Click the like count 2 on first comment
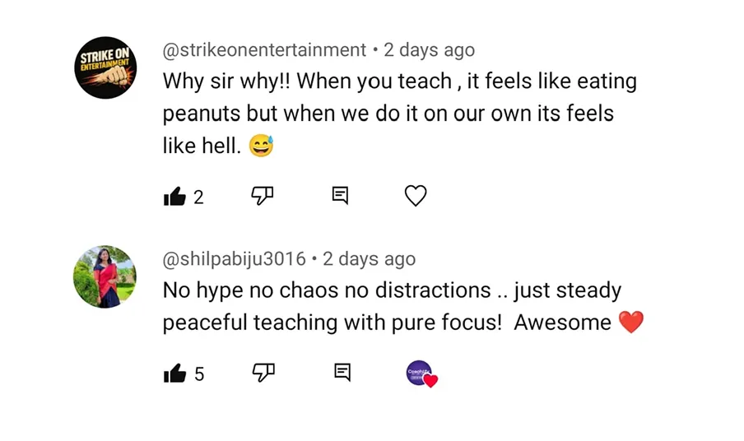Screen dimensions: 744x441 pyautogui.click(x=198, y=197)
